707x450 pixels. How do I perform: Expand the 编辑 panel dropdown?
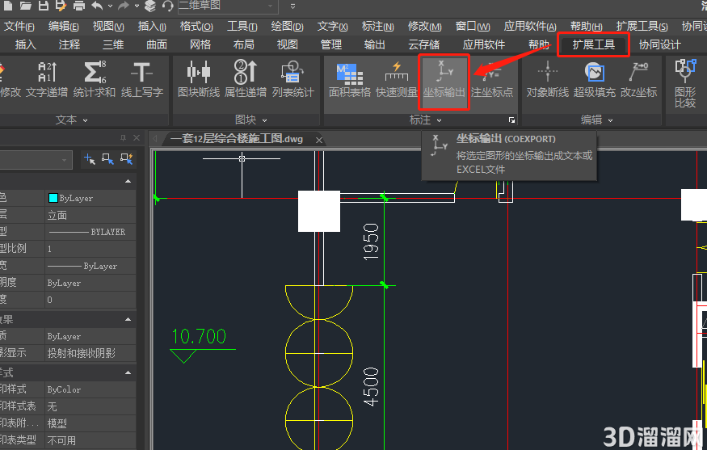click(x=611, y=120)
